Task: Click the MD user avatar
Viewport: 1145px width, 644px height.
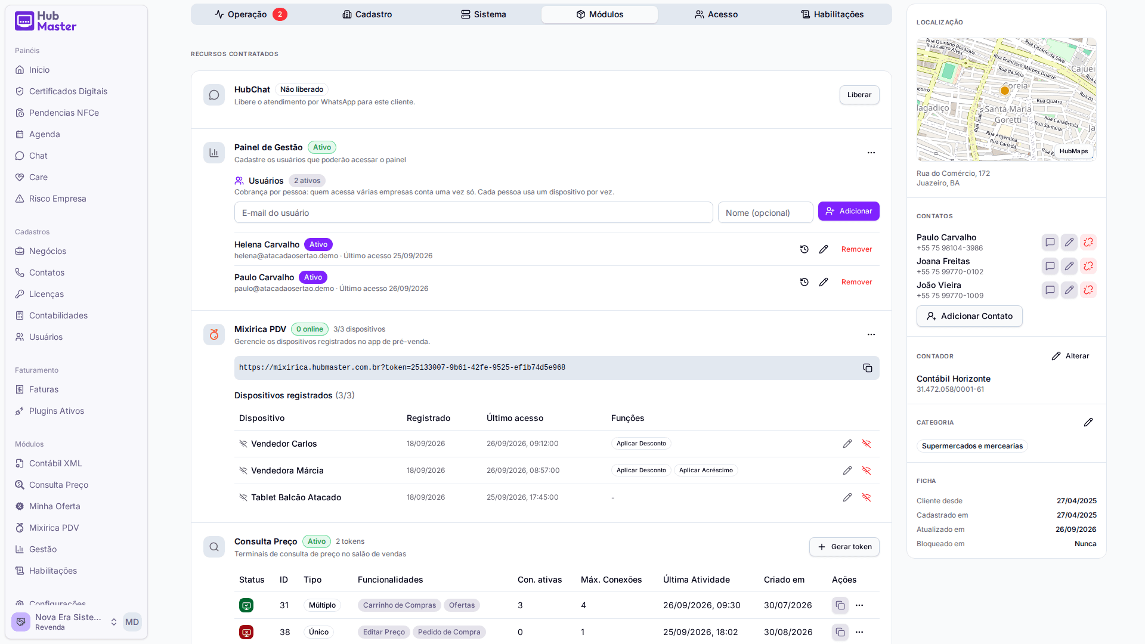Action: pos(132,622)
